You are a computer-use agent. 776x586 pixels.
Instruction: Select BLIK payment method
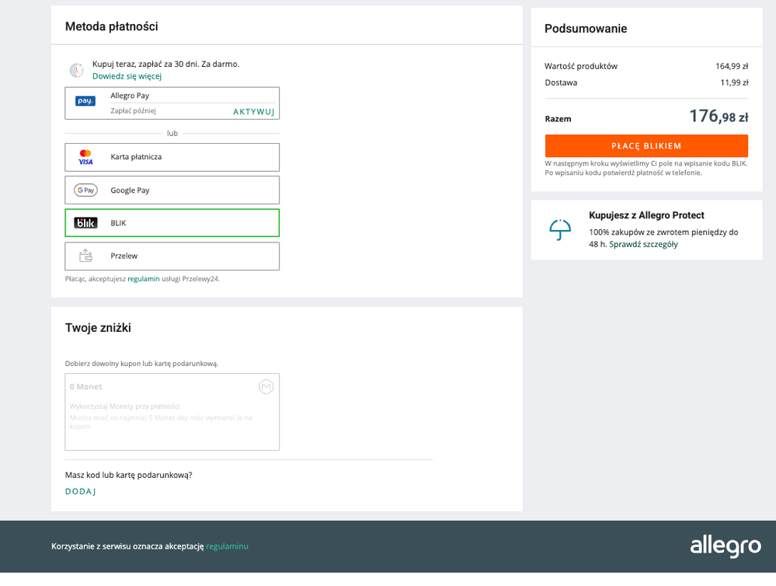pyautogui.click(x=172, y=223)
